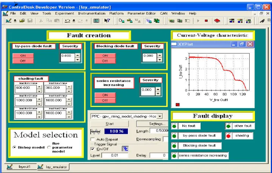Click the rightmost highlighted layout-mode toolbar icon

(x=248, y=21)
